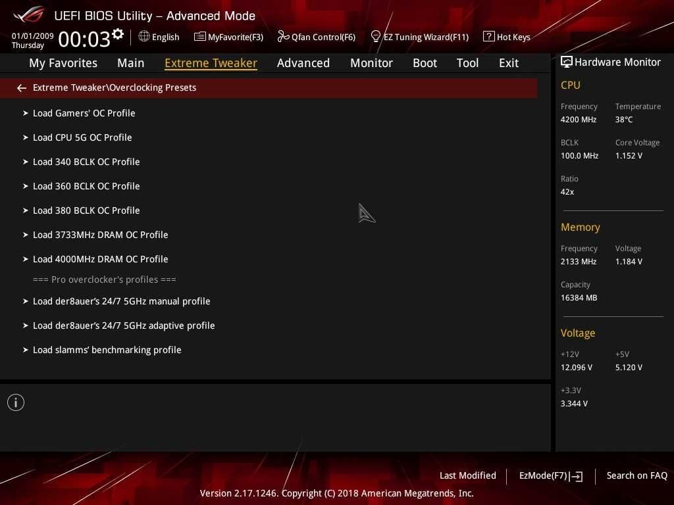Expand arrow beside Load 380 BCLK OC Profile

(26, 211)
